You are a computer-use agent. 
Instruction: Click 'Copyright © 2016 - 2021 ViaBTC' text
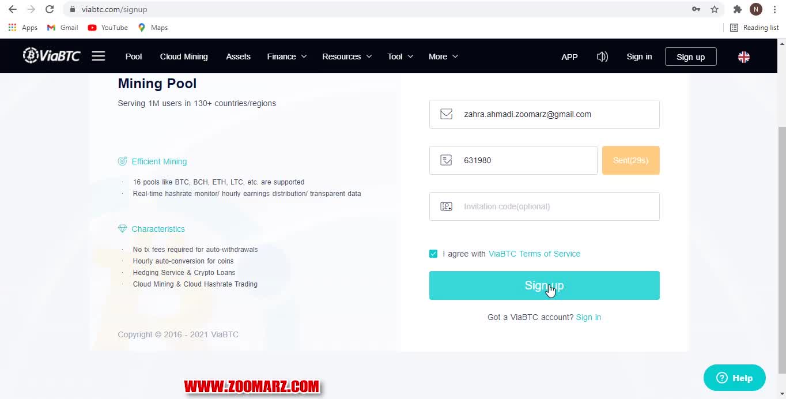178,334
